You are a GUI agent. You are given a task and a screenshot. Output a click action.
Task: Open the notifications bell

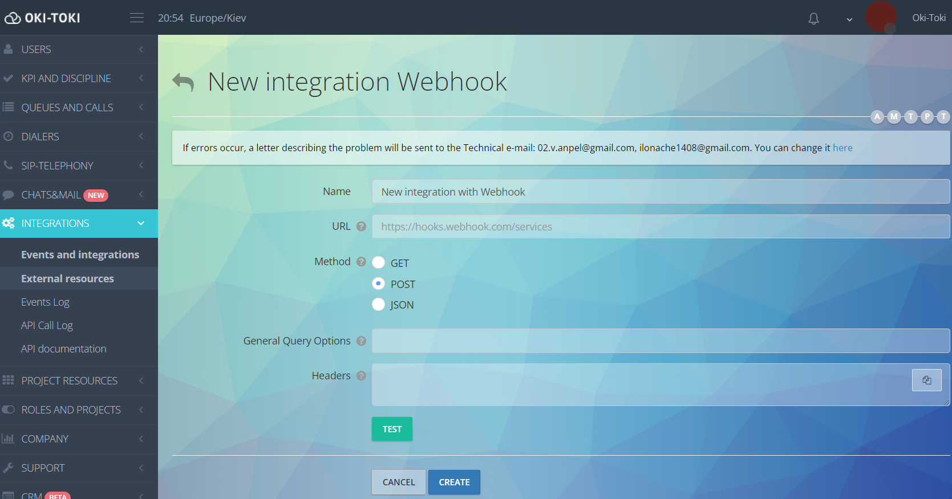(x=813, y=18)
